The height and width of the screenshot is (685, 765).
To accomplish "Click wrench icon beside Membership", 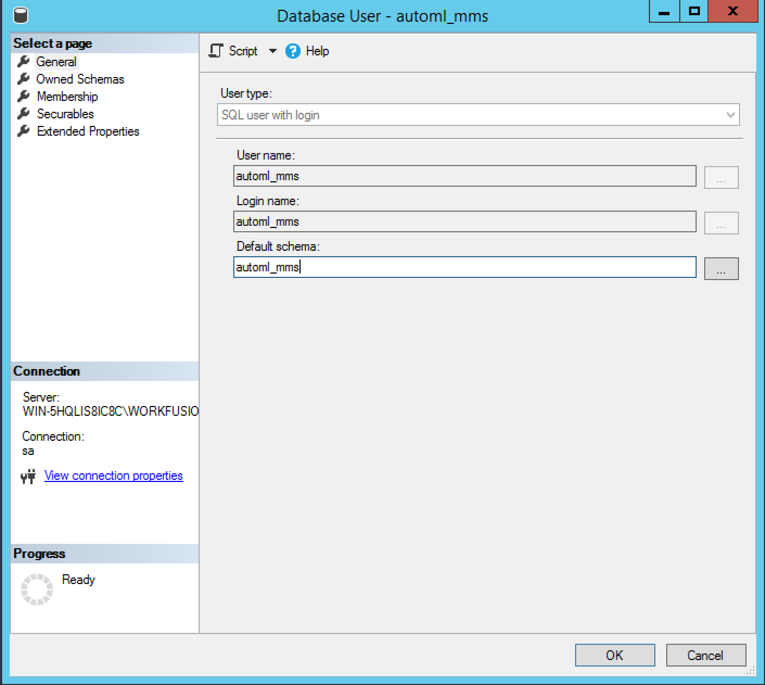I will (x=23, y=96).
